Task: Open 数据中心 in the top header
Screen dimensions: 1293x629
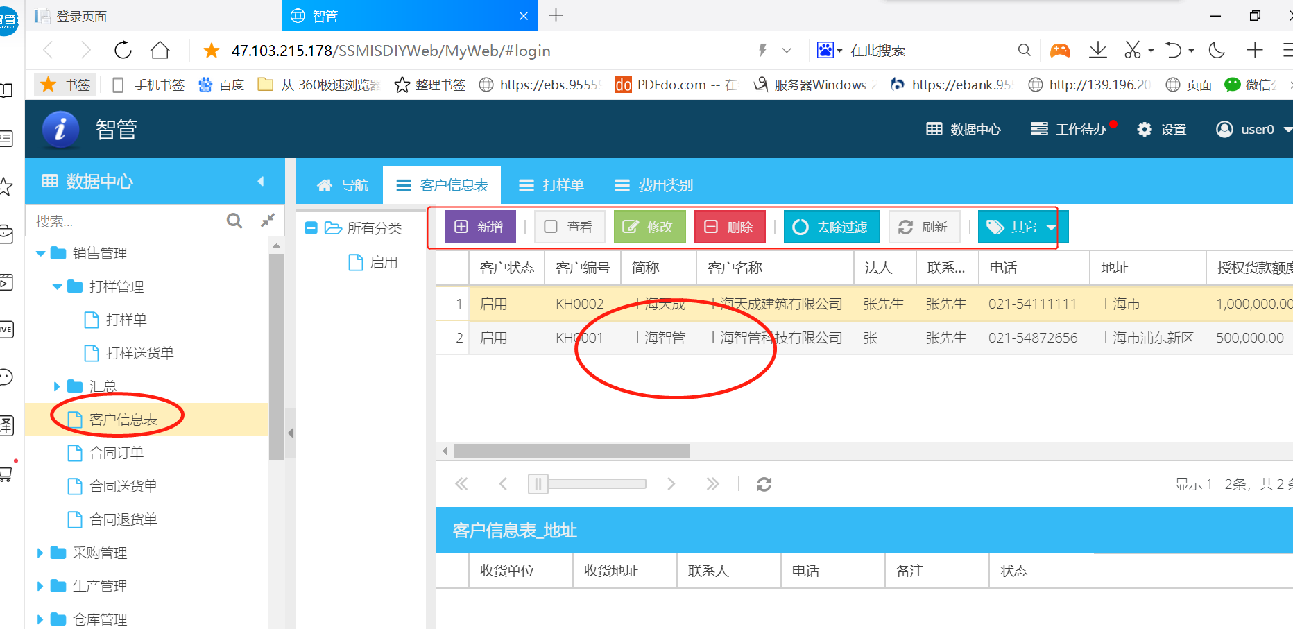Action: [x=964, y=129]
